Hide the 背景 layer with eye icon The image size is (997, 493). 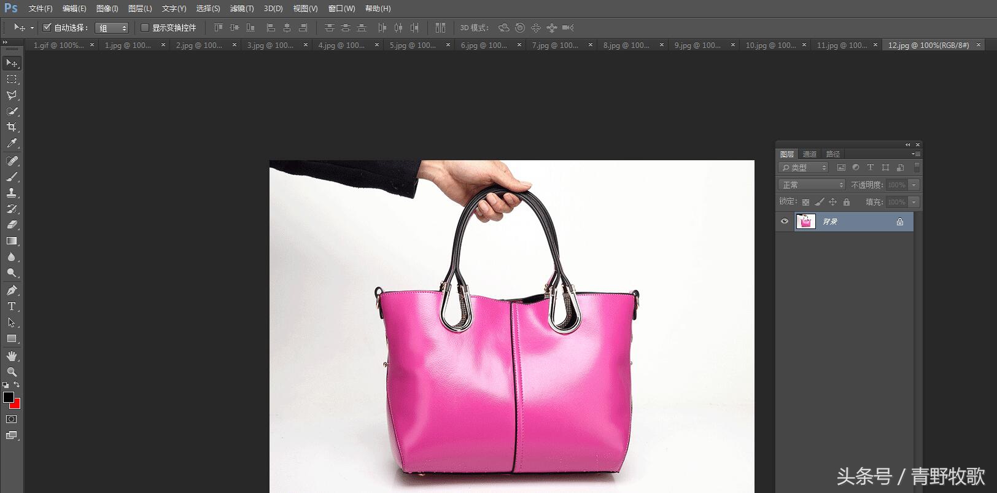pos(784,222)
